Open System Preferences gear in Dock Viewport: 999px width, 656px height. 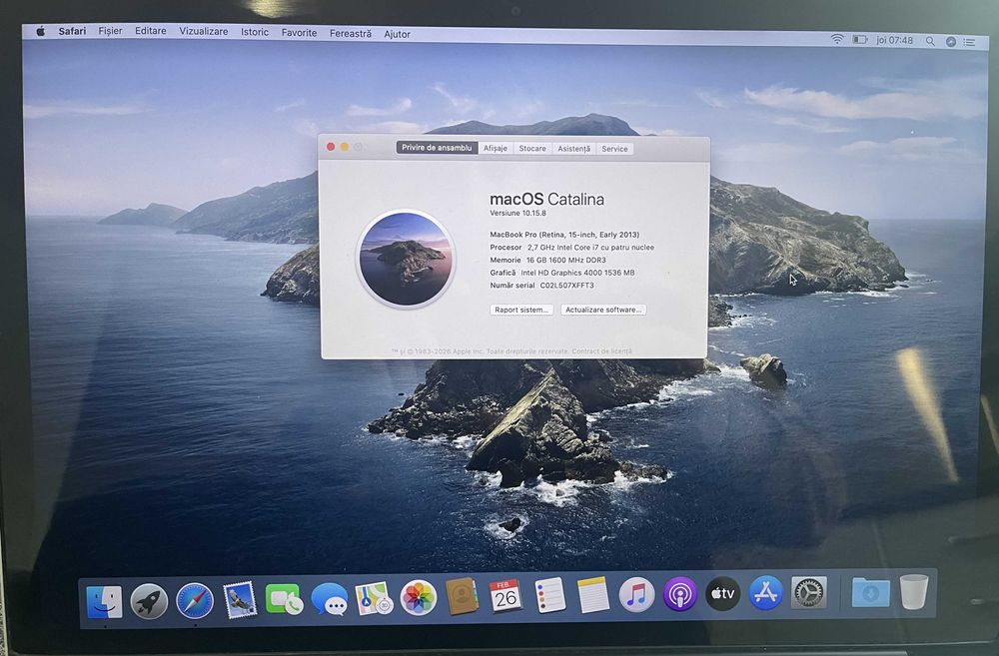(808, 593)
